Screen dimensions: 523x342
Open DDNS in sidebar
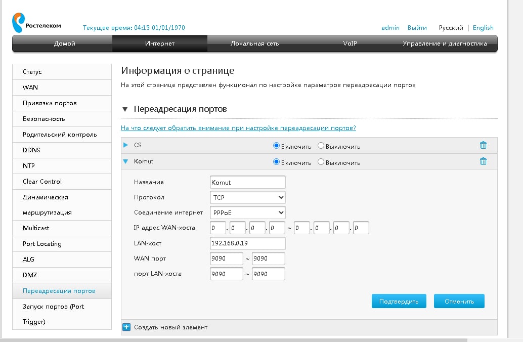point(62,150)
